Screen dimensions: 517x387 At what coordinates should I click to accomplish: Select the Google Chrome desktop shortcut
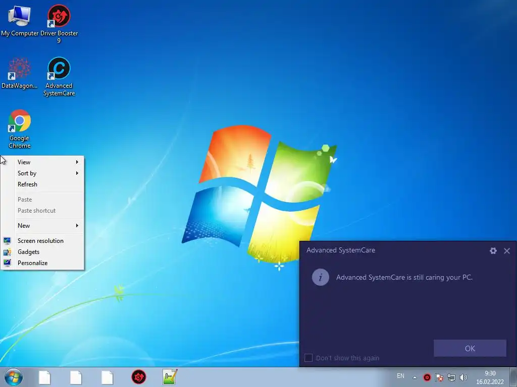pyautogui.click(x=20, y=129)
